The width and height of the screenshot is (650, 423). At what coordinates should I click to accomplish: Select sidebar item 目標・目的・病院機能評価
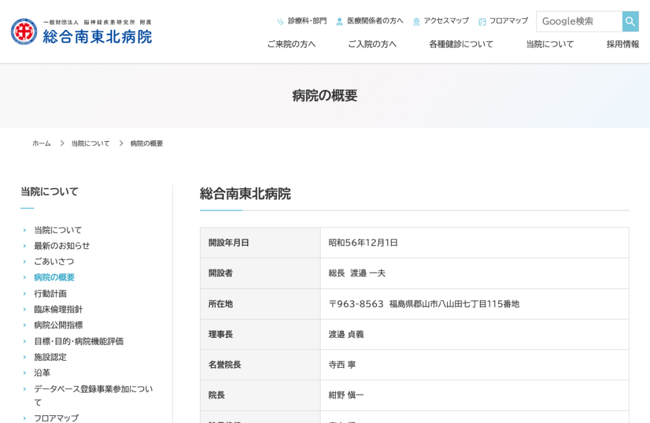point(79,341)
